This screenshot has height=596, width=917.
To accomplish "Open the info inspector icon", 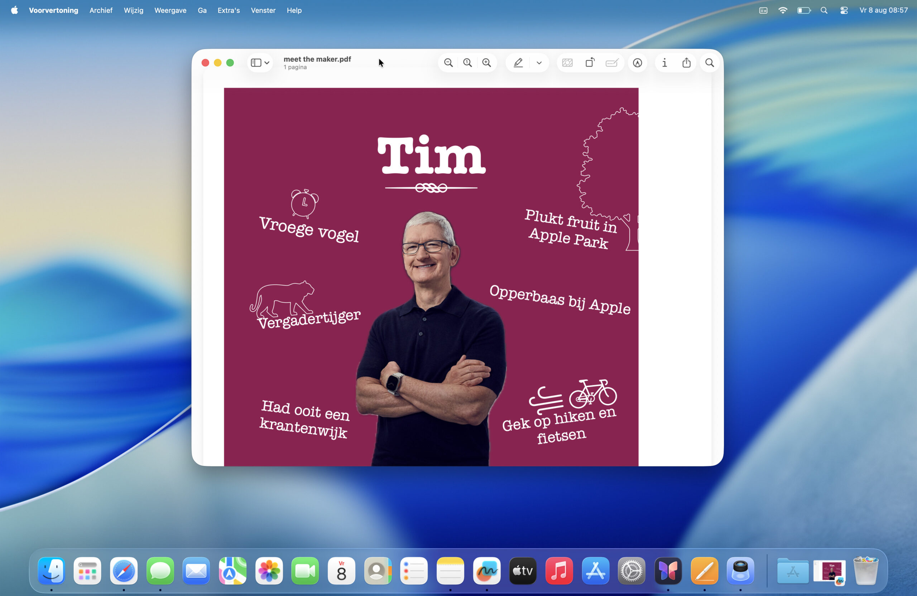I will (664, 63).
